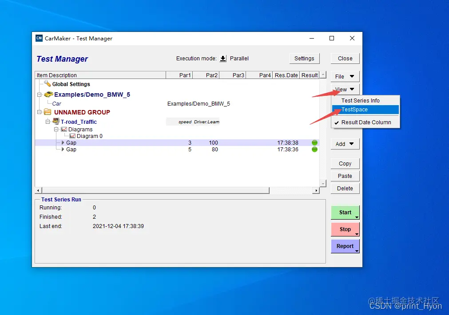The height and width of the screenshot is (315, 449).
Task: Collapse the UNNAMED GROUP tree node
Action: pyautogui.click(x=39, y=112)
